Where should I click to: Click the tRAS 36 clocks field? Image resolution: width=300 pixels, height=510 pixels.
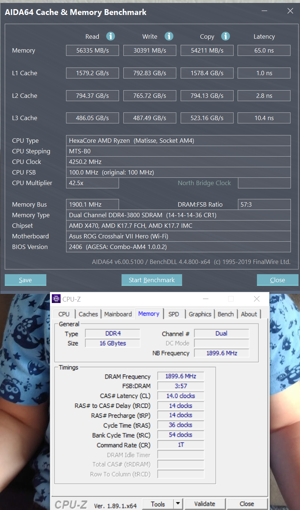(181, 425)
